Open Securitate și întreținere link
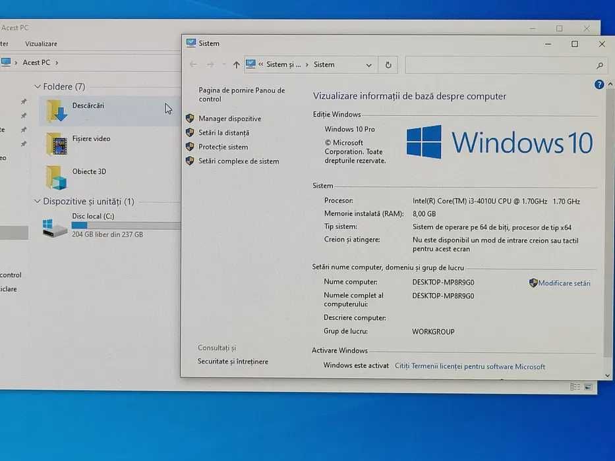615x461 pixels. click(x=233, y=362)
